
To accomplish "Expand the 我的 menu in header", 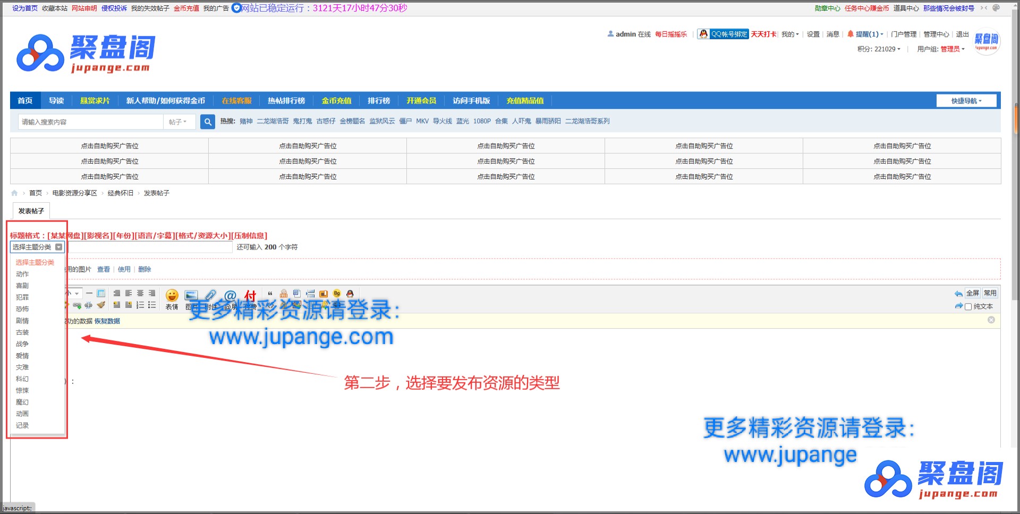I will point(790,34).
